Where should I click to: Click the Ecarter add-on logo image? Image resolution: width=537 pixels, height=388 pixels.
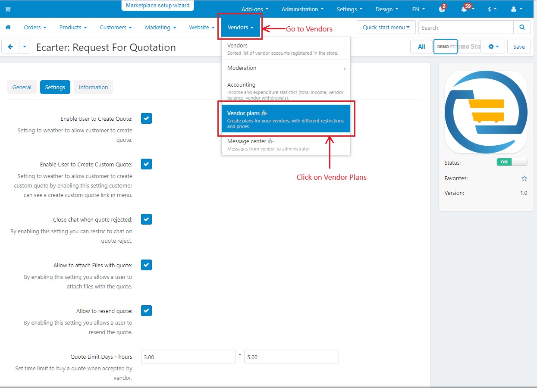(486, 112)
